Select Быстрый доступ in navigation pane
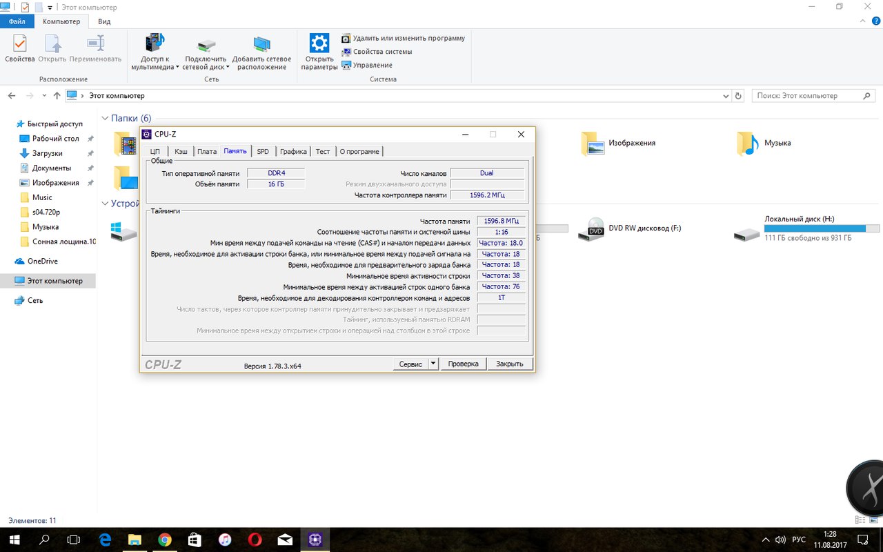 (49, 124)
